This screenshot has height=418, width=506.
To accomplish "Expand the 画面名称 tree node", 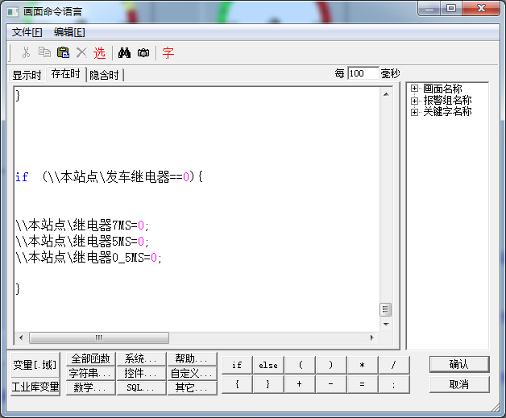I will click(x=414, y=89).
